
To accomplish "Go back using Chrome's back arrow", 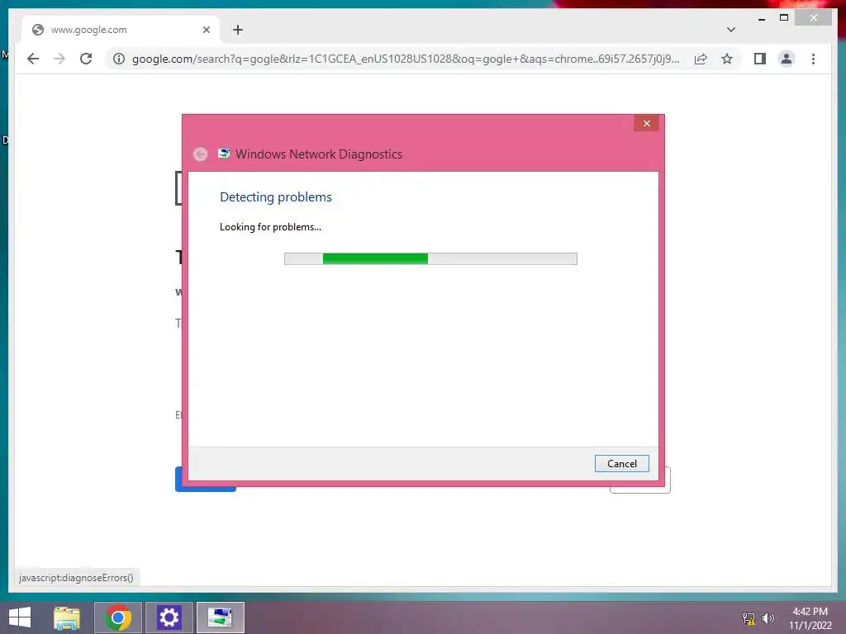I will 33,59.
